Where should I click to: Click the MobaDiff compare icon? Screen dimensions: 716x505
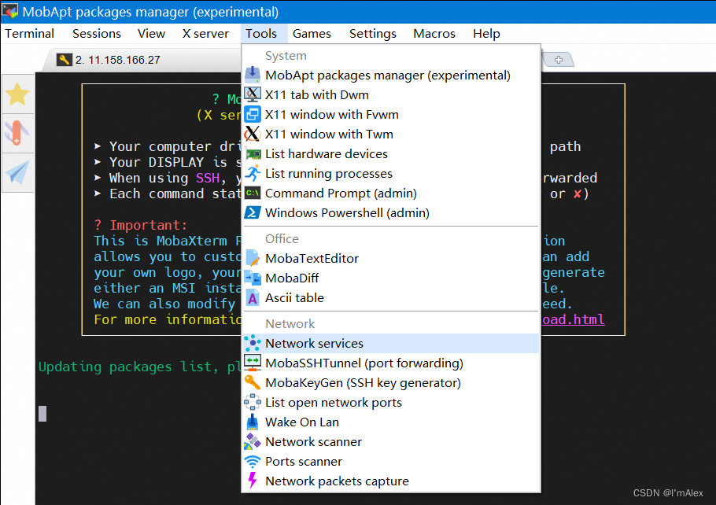(x=253, y=278)
